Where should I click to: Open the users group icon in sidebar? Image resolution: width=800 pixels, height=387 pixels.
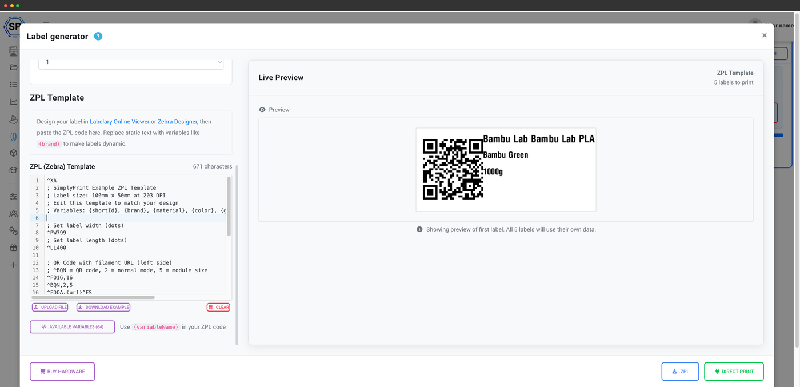(x=13, y=214)
